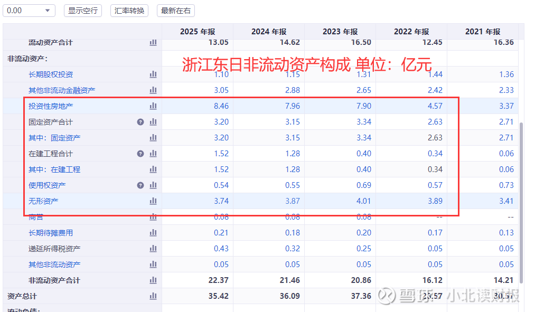Click the 在建工程合计 row label

pos(51,154)
